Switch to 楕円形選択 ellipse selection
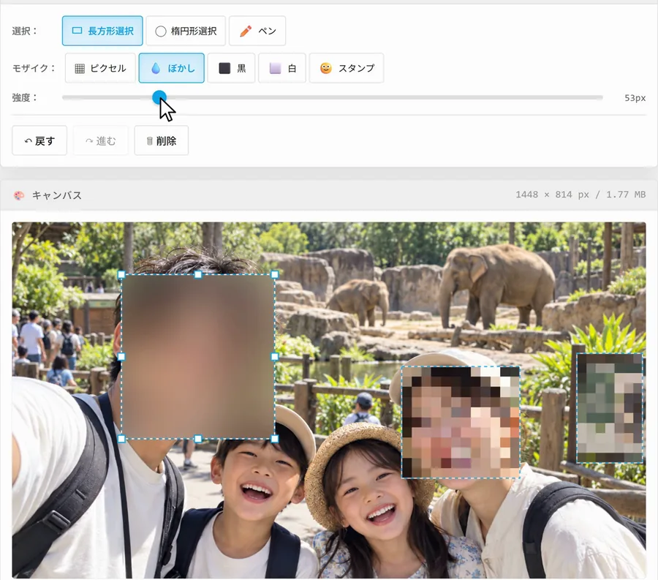Viewport: 658px width, 580px height. pyautogui.click(x=186, y=31)
